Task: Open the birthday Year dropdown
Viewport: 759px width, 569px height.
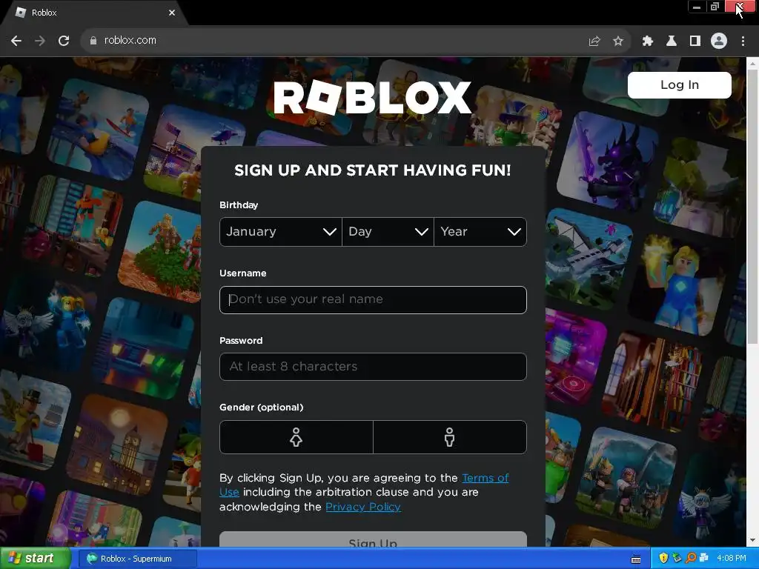Action: pyautogui.click(x=480, y=232)
